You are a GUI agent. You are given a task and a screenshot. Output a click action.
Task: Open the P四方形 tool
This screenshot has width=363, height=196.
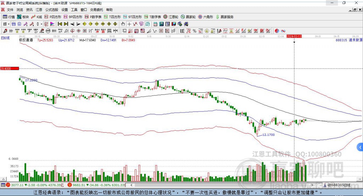point(53,17)
